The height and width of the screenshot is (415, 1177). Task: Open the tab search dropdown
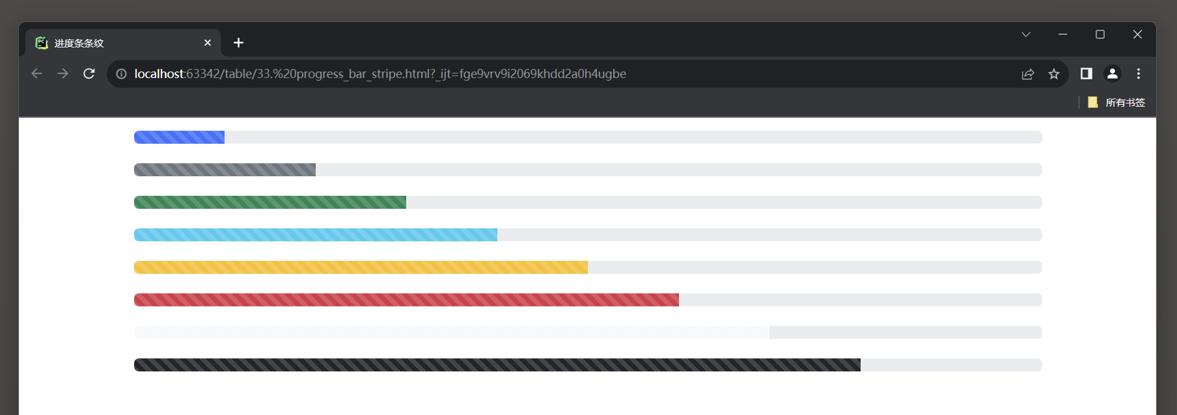(1026, 34)
